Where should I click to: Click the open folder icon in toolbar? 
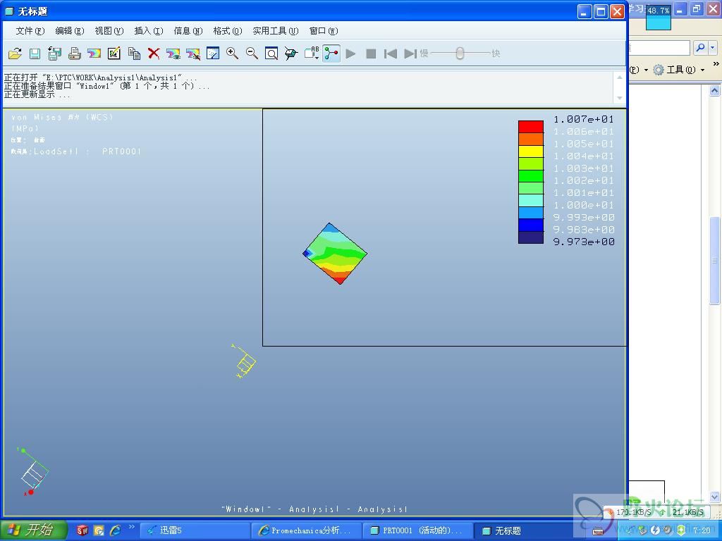pyautogui.click(x=15, y=54)
